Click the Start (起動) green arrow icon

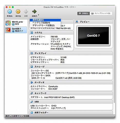click(x=34, y=12)
